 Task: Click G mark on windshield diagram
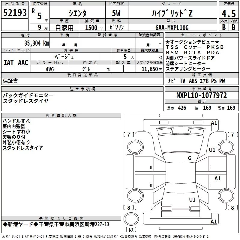(x=190, y=158)
